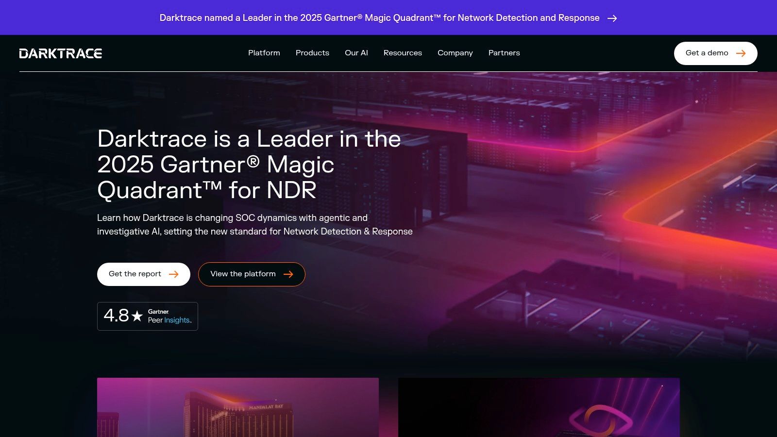Open the Our AI menu
Image resolution: width=777 pixels, height=437 pixels.
356,53
